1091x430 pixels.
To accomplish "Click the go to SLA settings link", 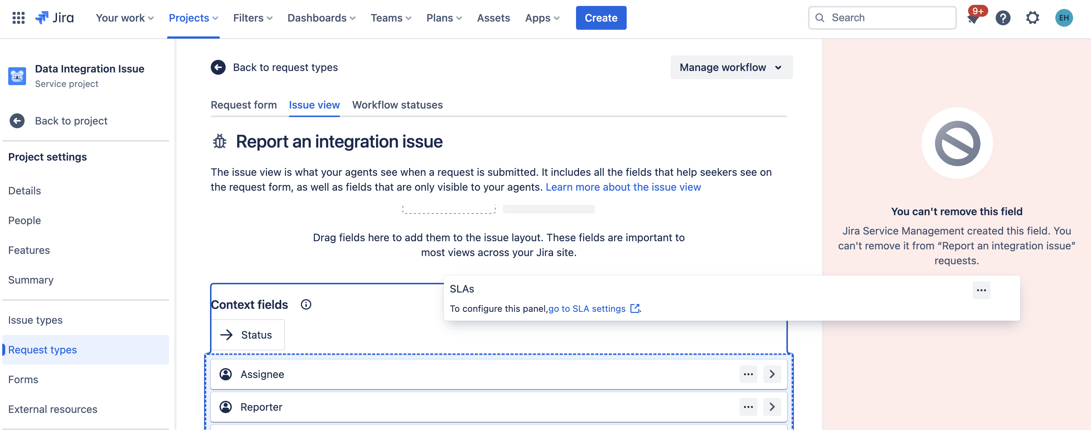I will [586, 308].
